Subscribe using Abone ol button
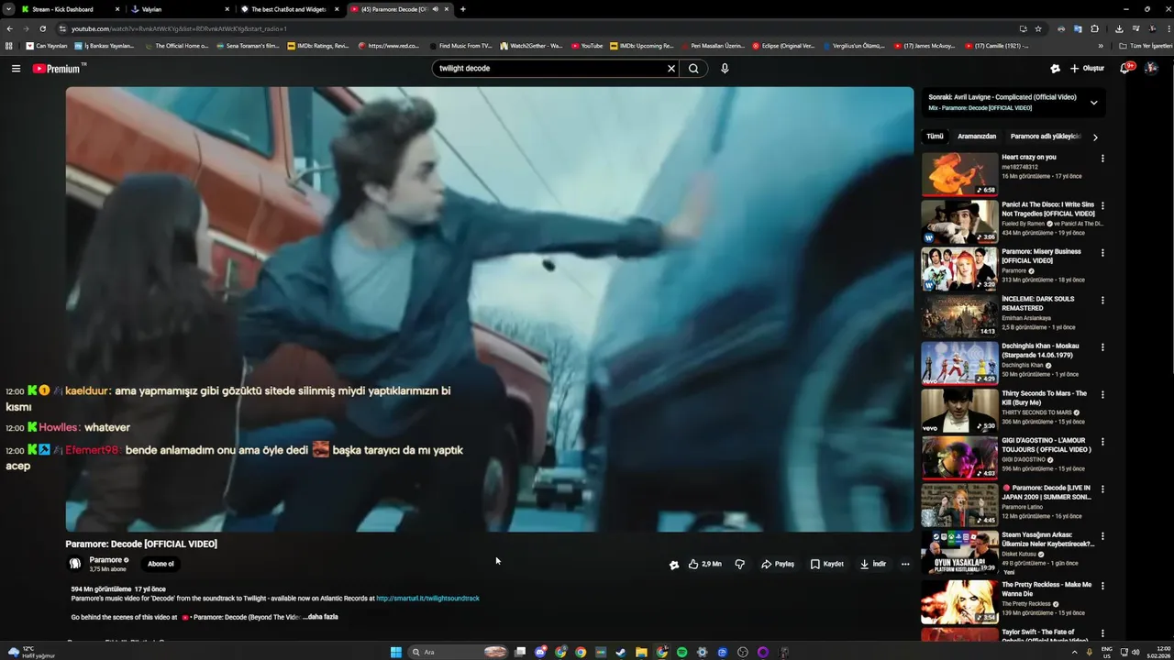Image resolution: width=1174 pixels, height=660 pixels. (161, 564)
